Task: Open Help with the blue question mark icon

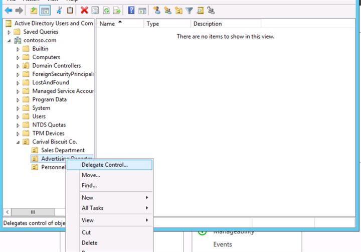Action: tap(131, 10)
